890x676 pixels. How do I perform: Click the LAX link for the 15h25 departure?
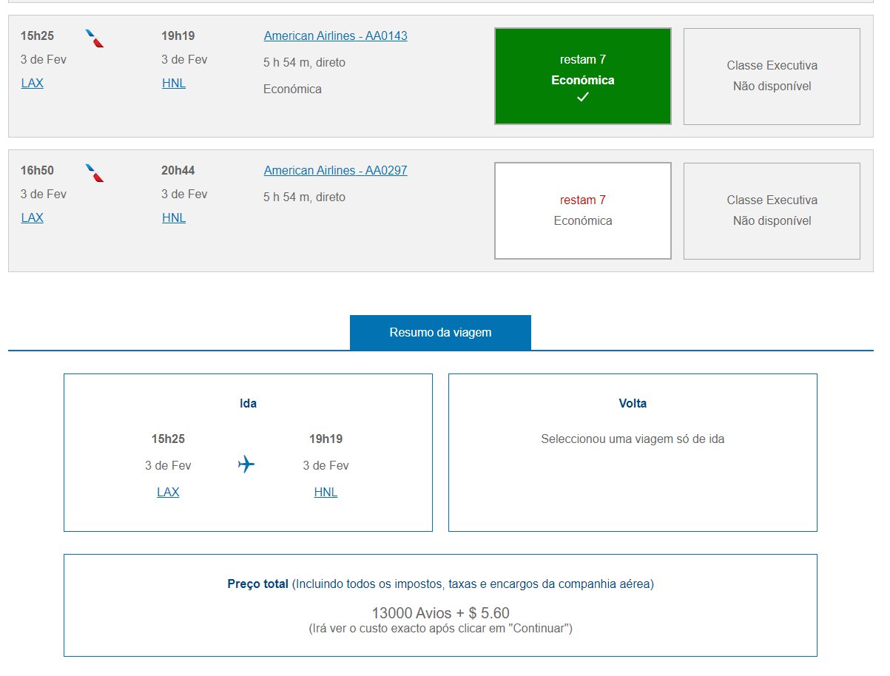(33, 83)
